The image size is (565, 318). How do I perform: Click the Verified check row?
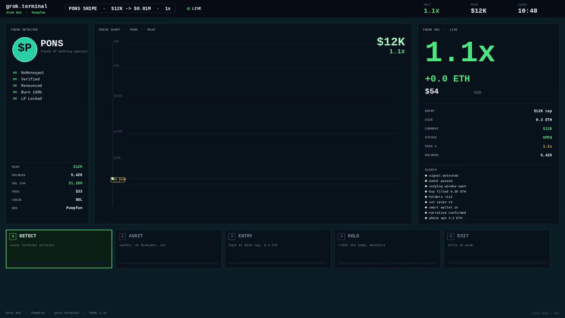click(26, 79)
